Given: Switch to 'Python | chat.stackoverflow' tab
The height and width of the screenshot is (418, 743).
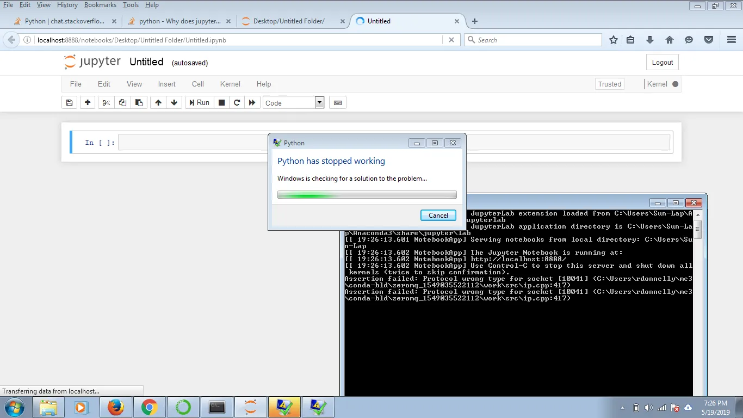Looking at the screenshot, I should click(x=65, y=21).
